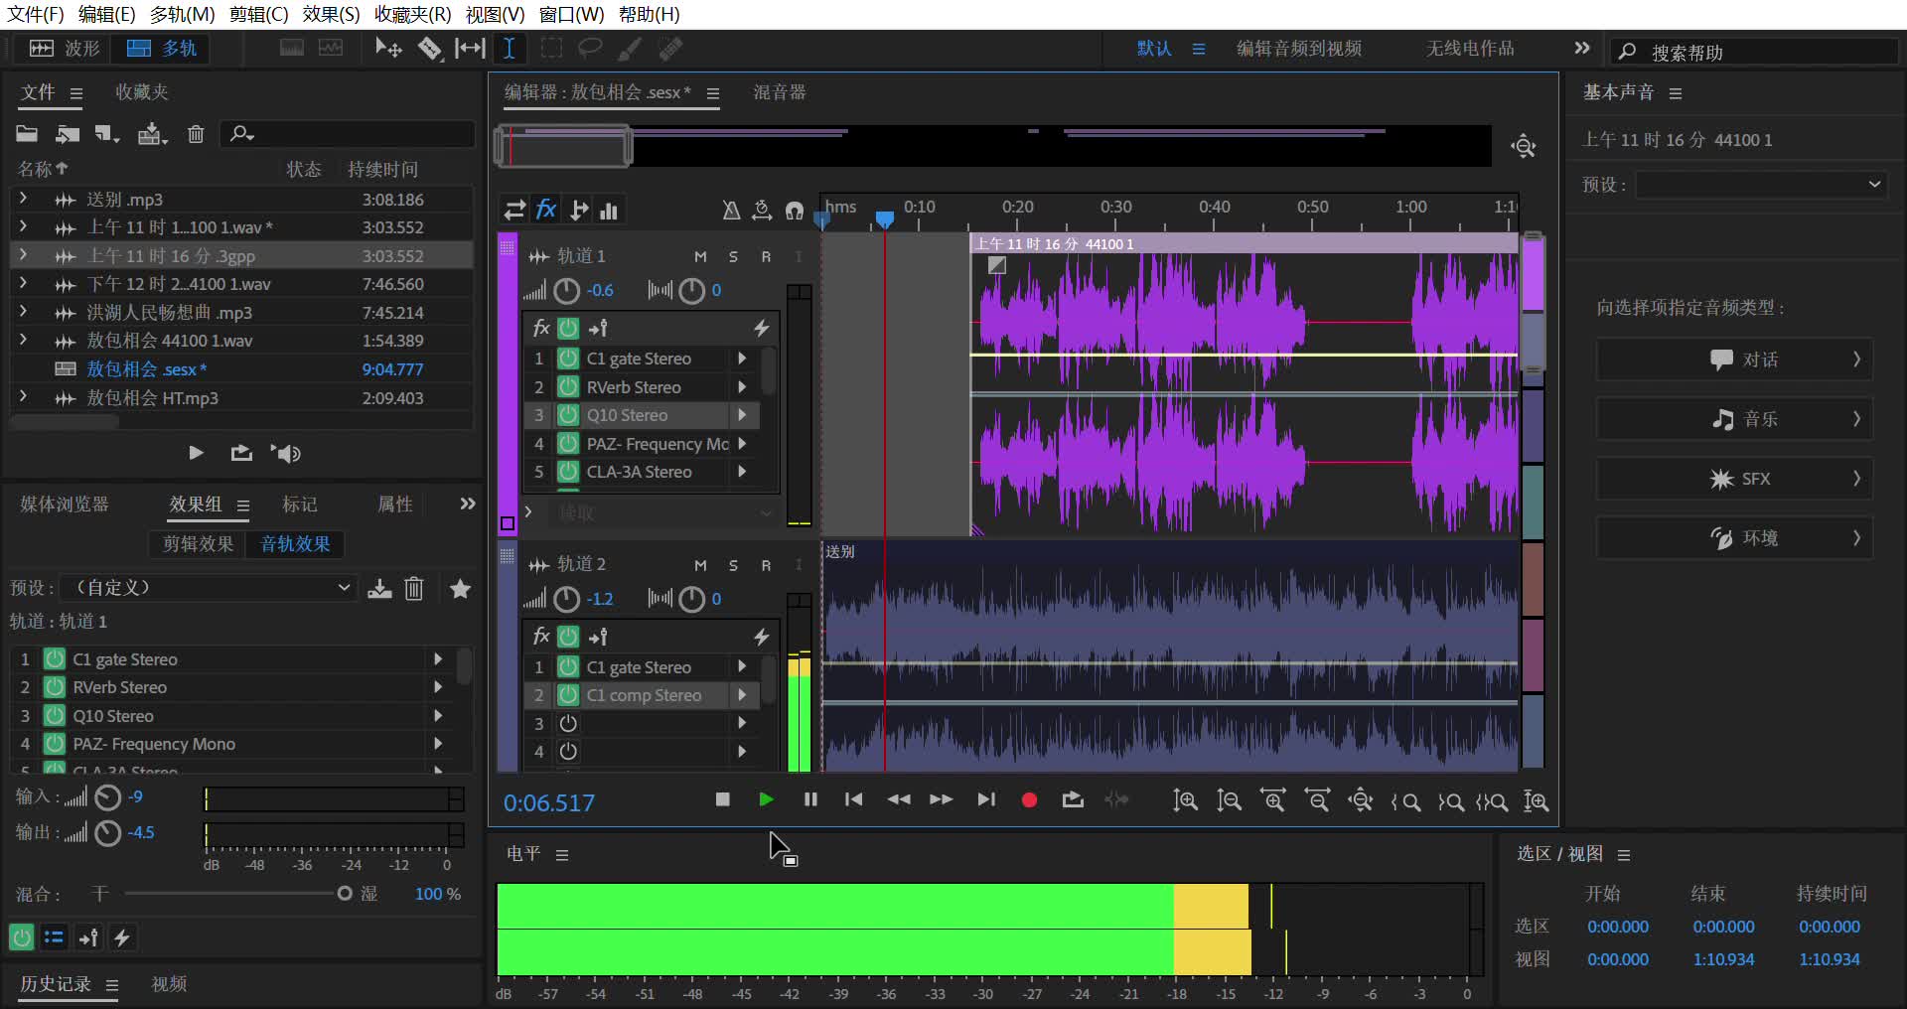Switch to 波形 waveform view
Screen dimensions: 1907x1009
[65, 48]
